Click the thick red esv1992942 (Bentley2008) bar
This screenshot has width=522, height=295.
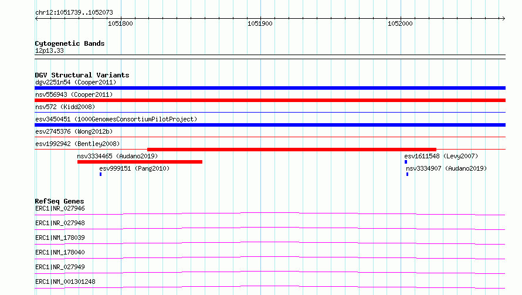(291, 150)
